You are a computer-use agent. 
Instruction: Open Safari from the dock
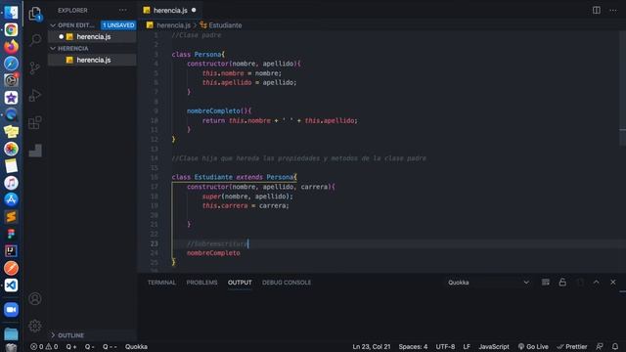click(11, 64)
